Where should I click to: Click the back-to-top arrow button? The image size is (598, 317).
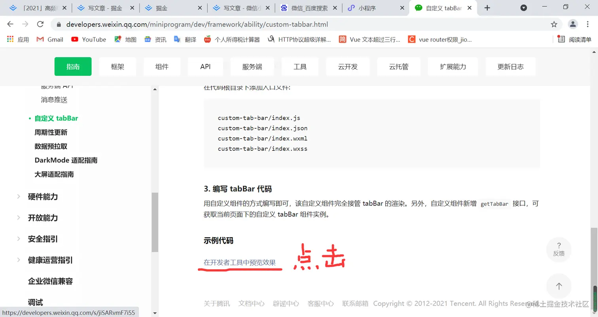coord(559,286)
